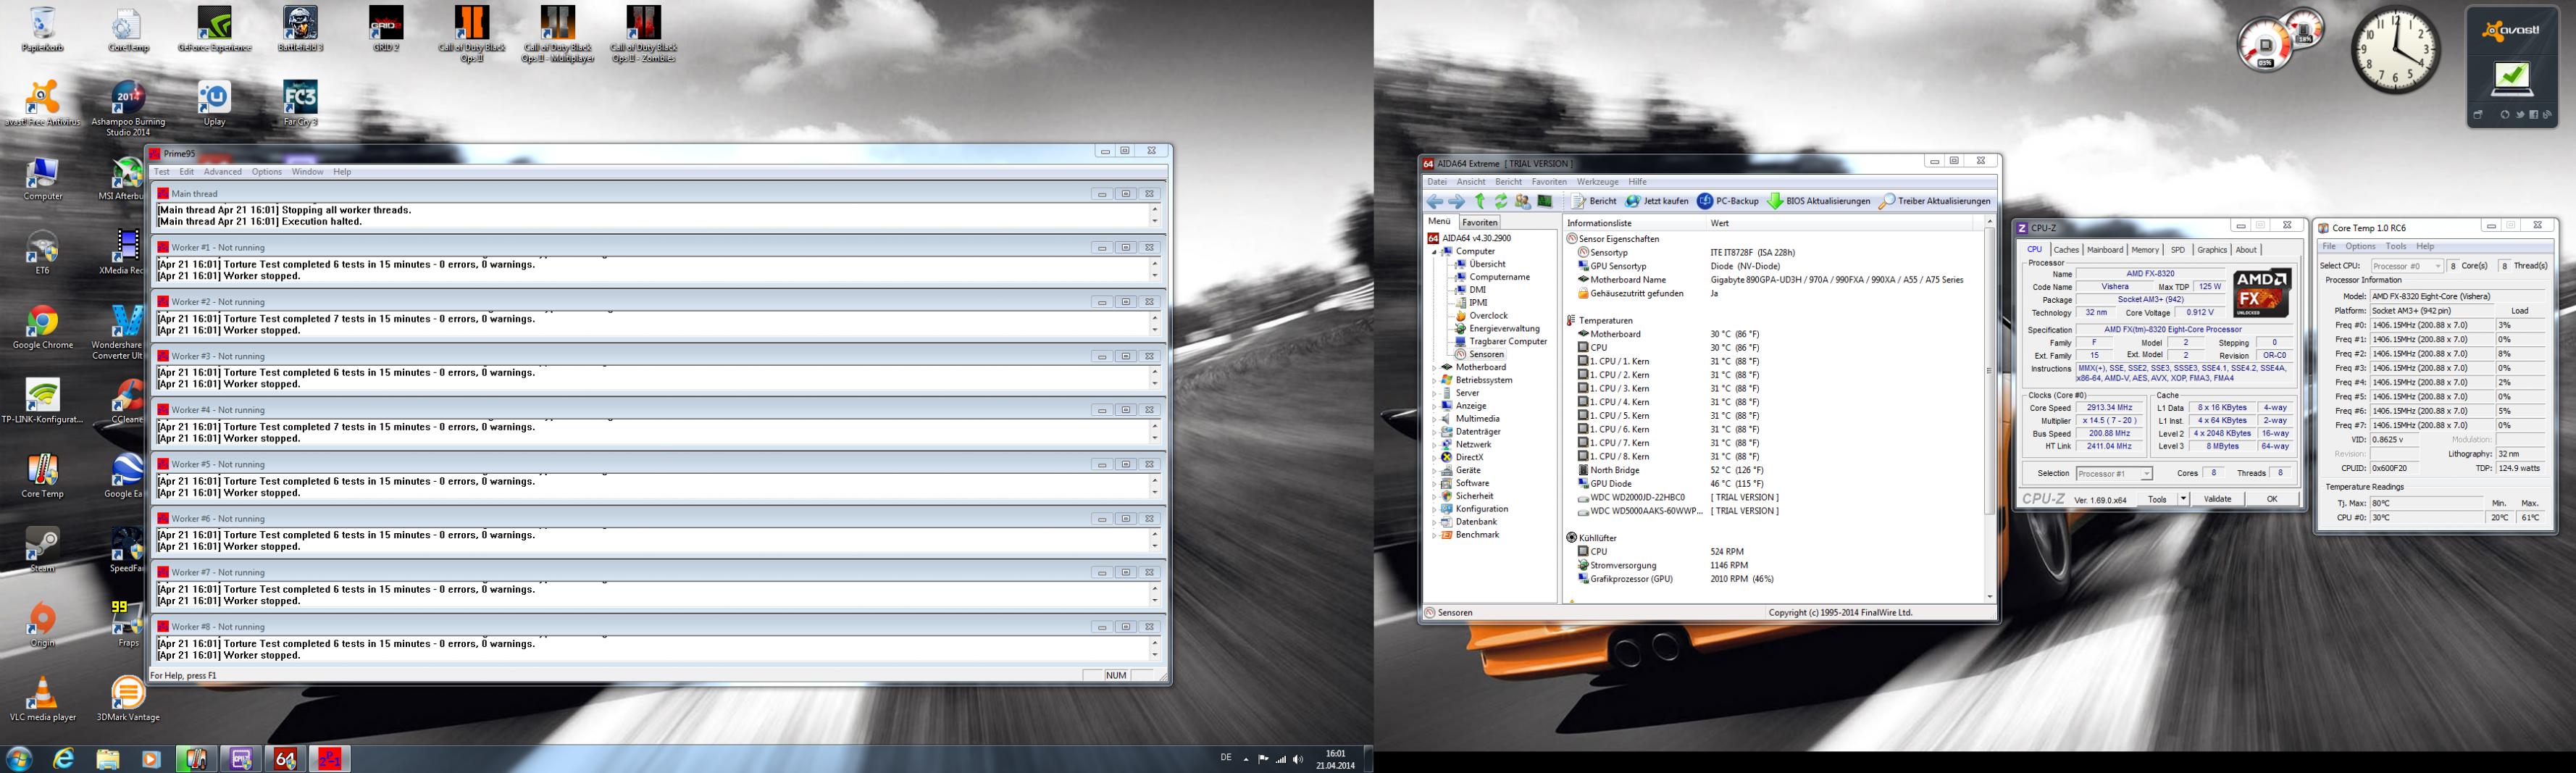Open the Windows Start menu
The width and height of the screenshot is (2576, 773).
coord(19,758)
